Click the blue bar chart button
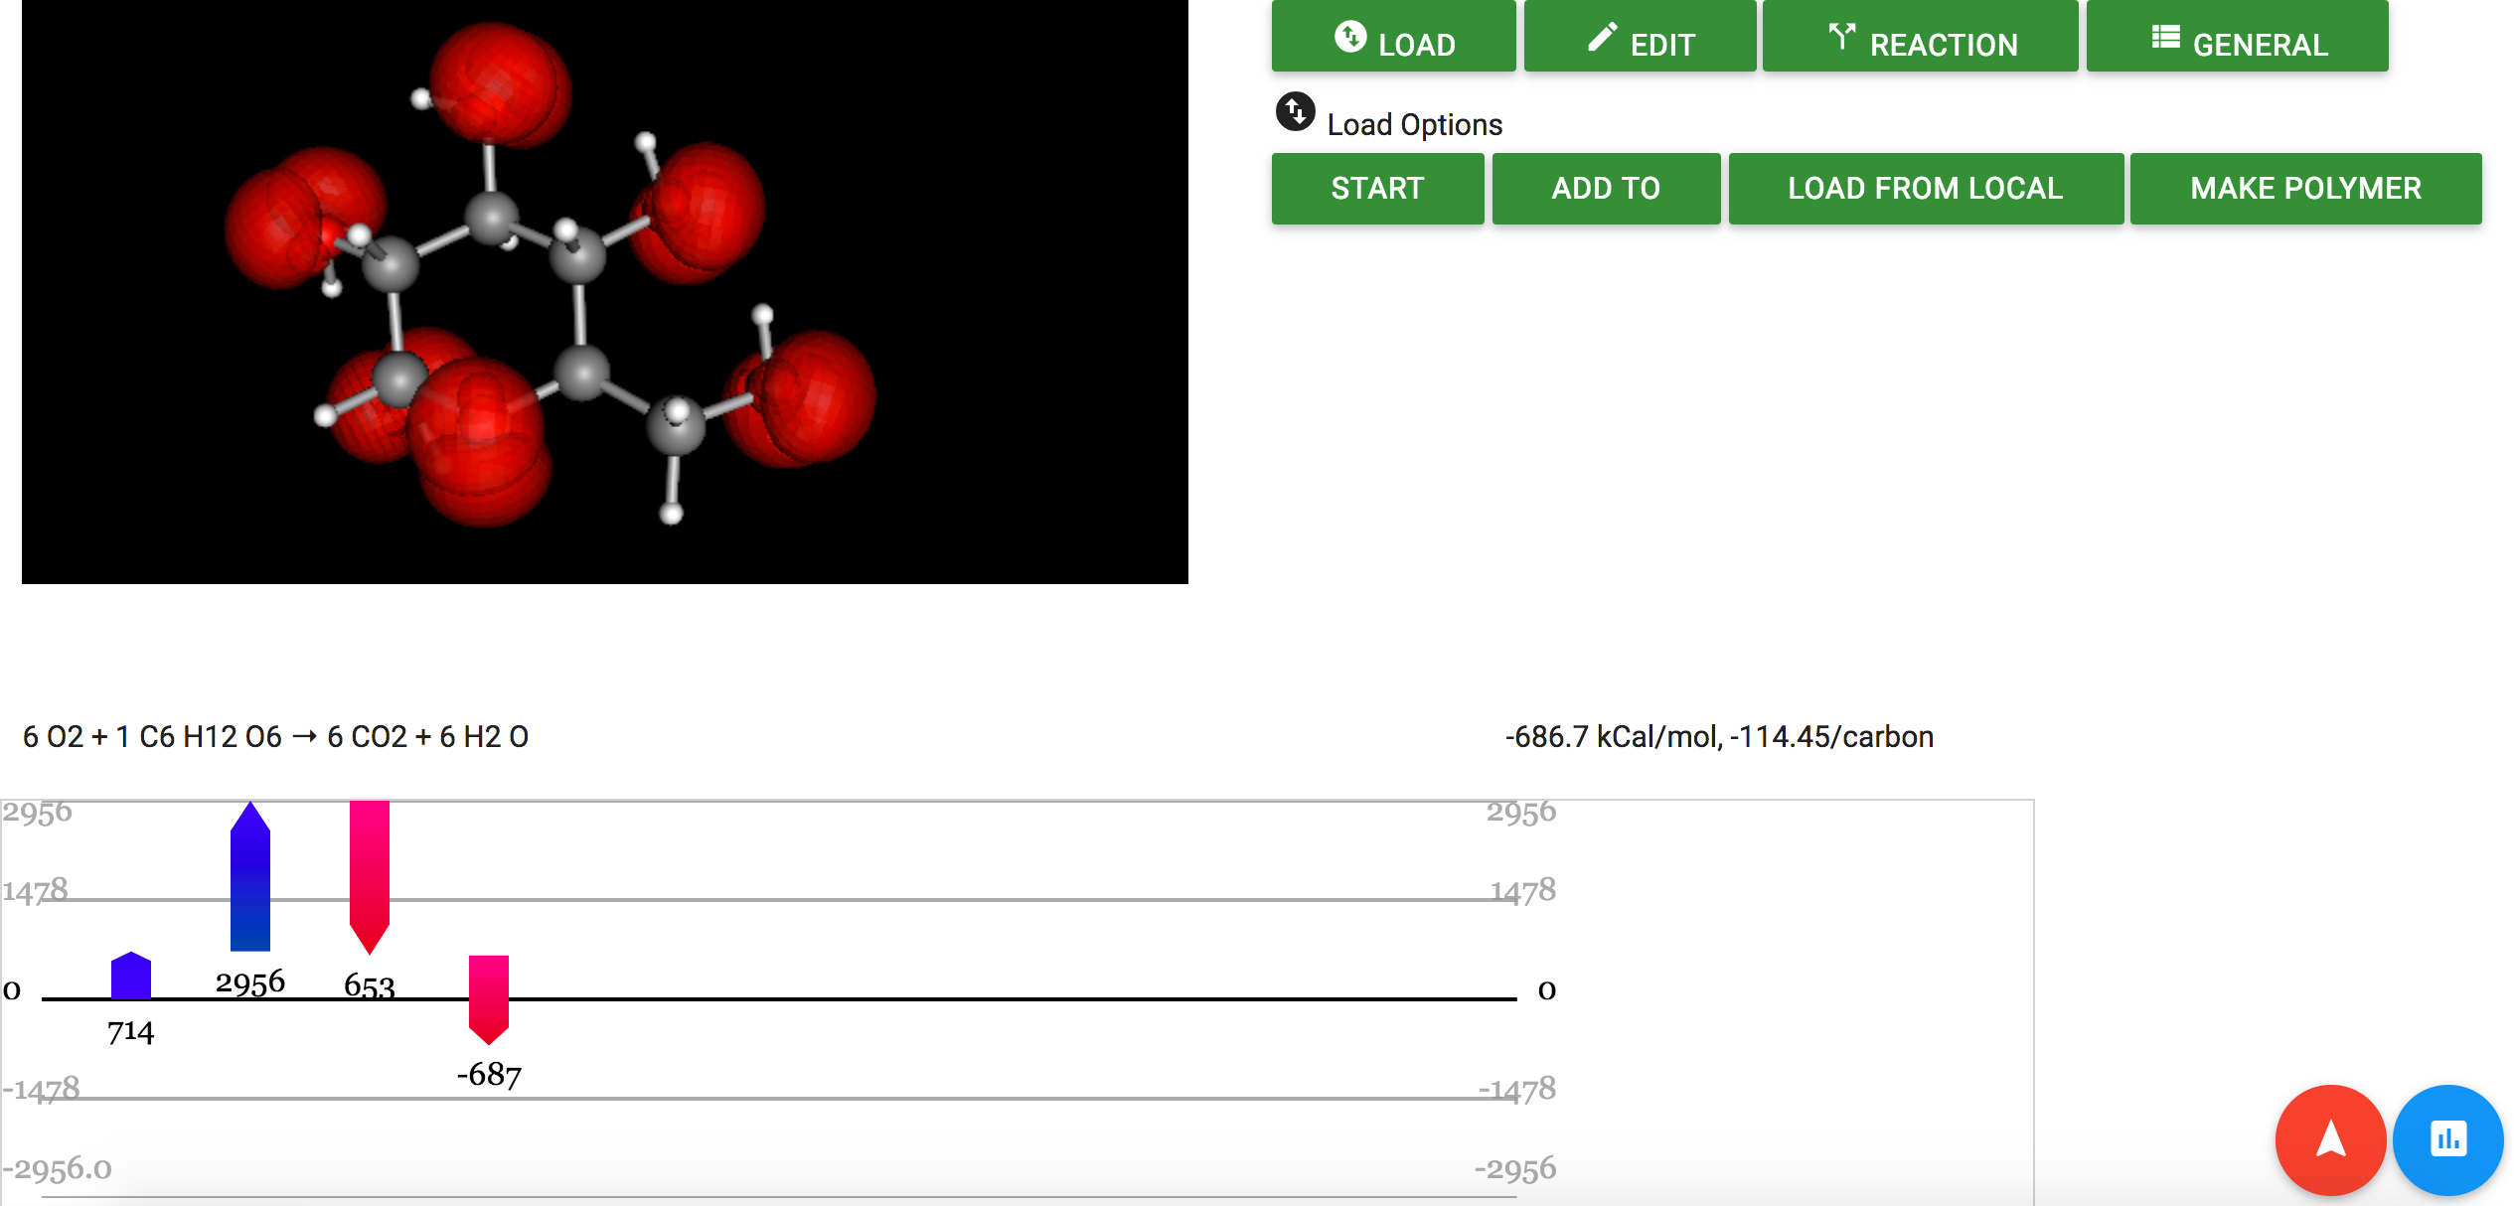2514x1206 pixels. click(2447, 1139)
